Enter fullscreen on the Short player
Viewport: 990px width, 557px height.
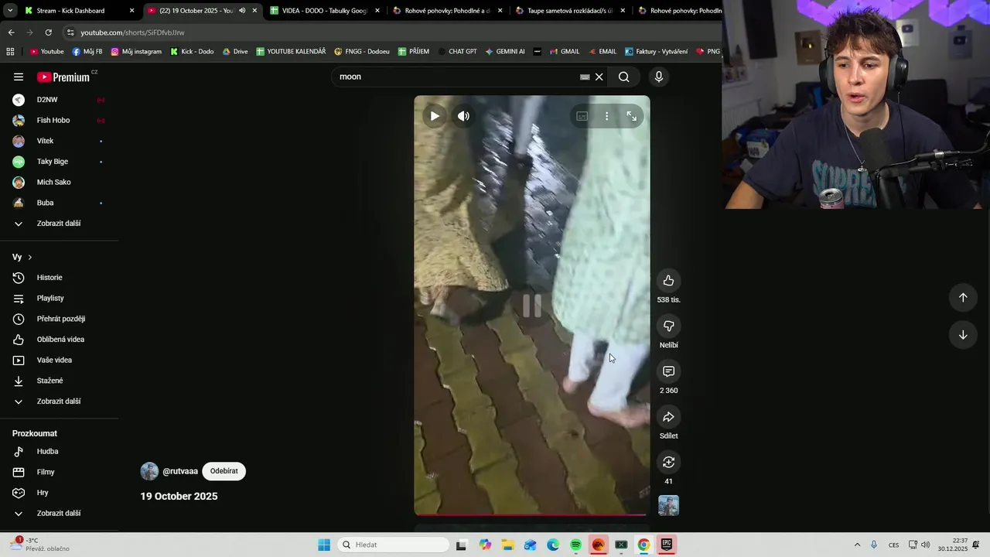coord(631,116)
